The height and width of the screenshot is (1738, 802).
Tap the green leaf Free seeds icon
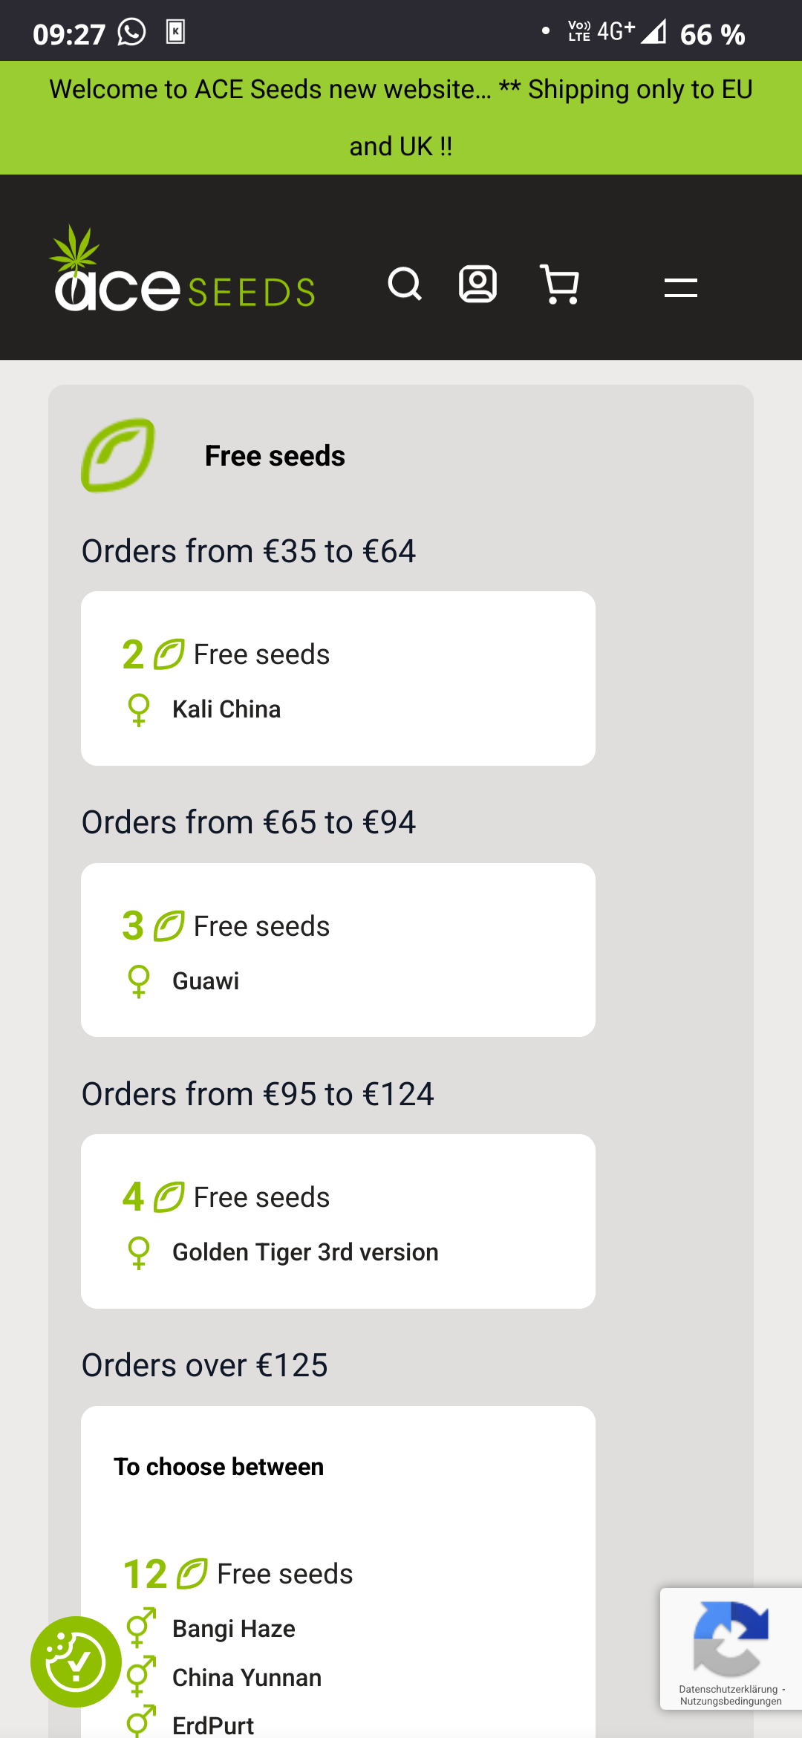(x=118, y=455)
